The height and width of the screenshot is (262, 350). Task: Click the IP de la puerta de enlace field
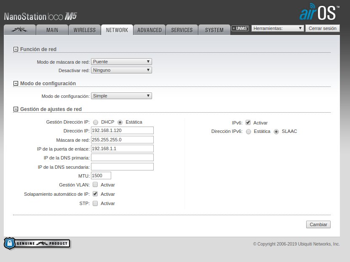[x=122, y=149]
